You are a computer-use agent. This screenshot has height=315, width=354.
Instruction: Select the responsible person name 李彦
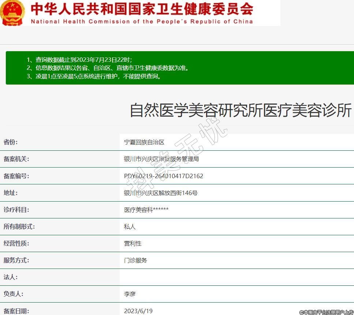pyautogui.click(x=130, y=294)
